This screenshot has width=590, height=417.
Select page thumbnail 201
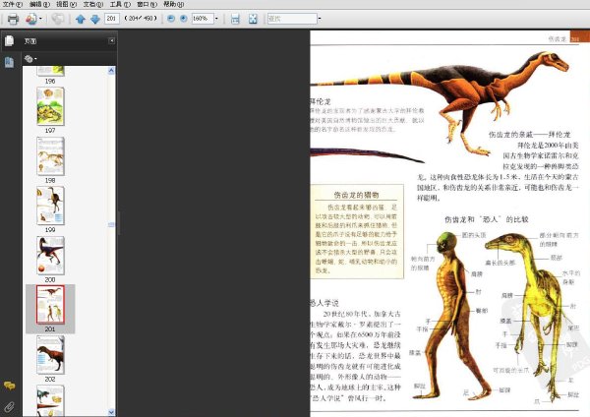tap(50, 305)
